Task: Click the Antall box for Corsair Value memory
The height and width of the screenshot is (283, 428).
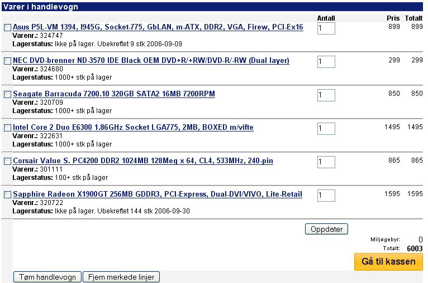Action: (x=326, y=162)
